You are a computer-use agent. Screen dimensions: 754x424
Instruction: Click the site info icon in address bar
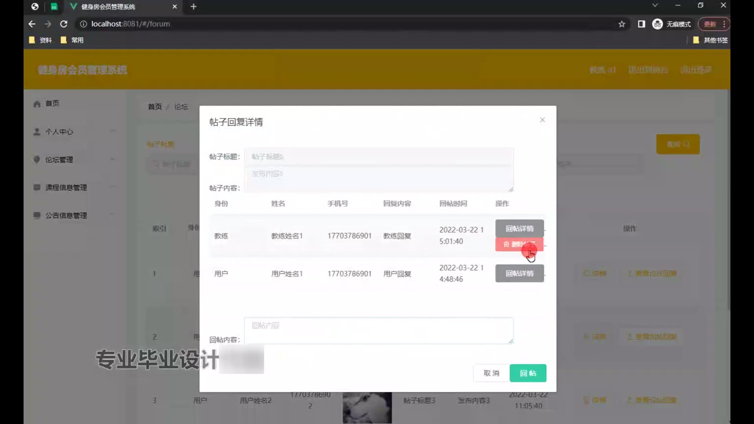pyautogui.click(x=83, y=24)
